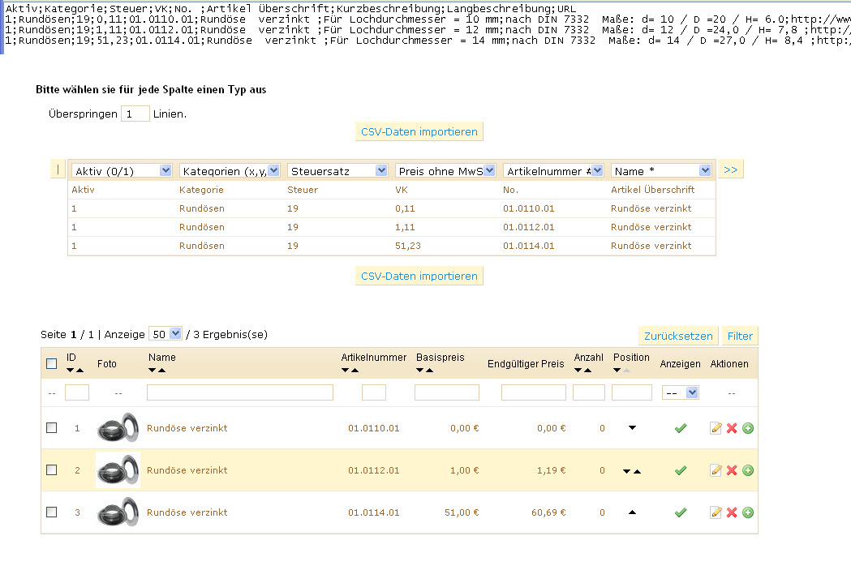
Task: Tick checkbox for product row 1
Action: coord(52,428)
